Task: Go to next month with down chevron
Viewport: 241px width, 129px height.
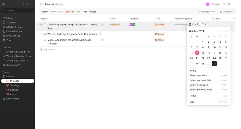Action: [227, 31]
